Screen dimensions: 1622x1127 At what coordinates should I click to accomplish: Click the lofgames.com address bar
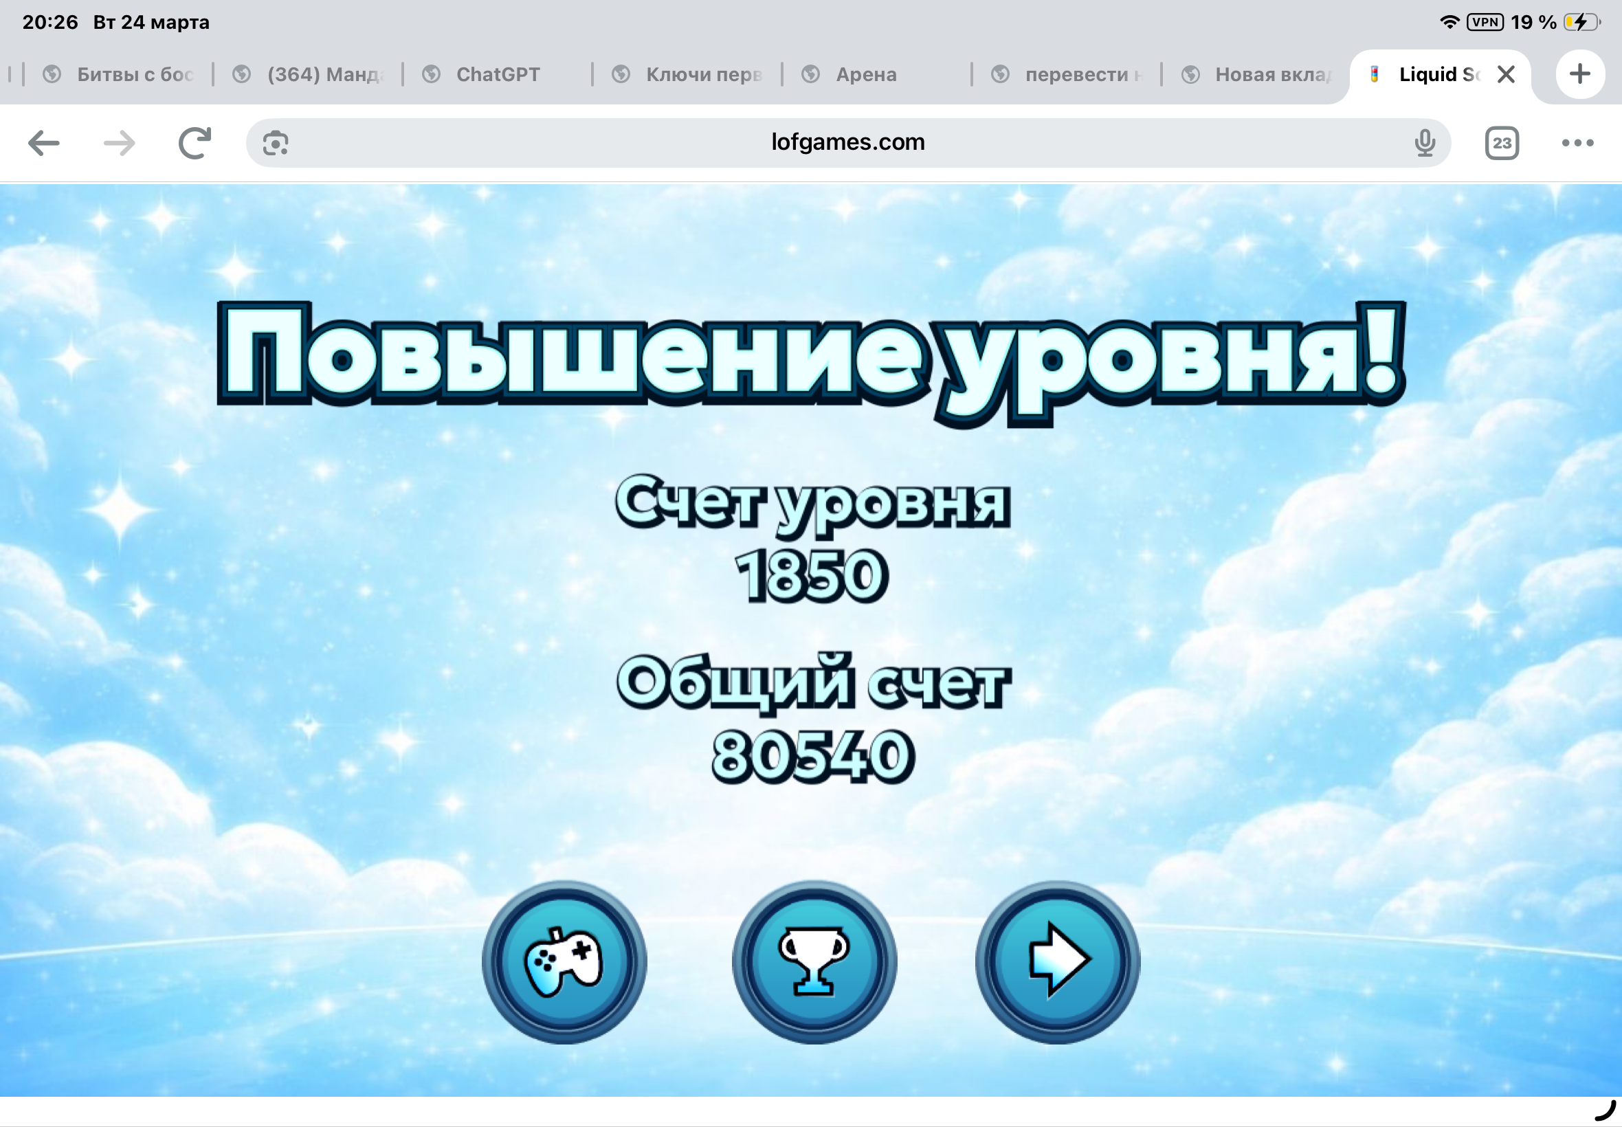(x=847, y=144)
